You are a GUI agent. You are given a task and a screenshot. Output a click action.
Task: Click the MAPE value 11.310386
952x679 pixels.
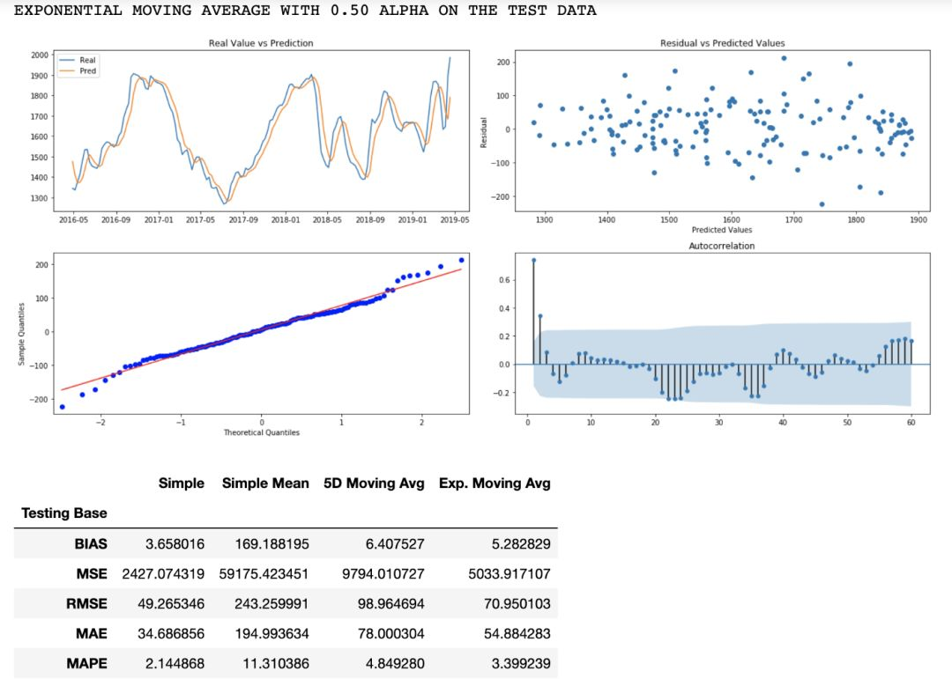coord(276,663)
